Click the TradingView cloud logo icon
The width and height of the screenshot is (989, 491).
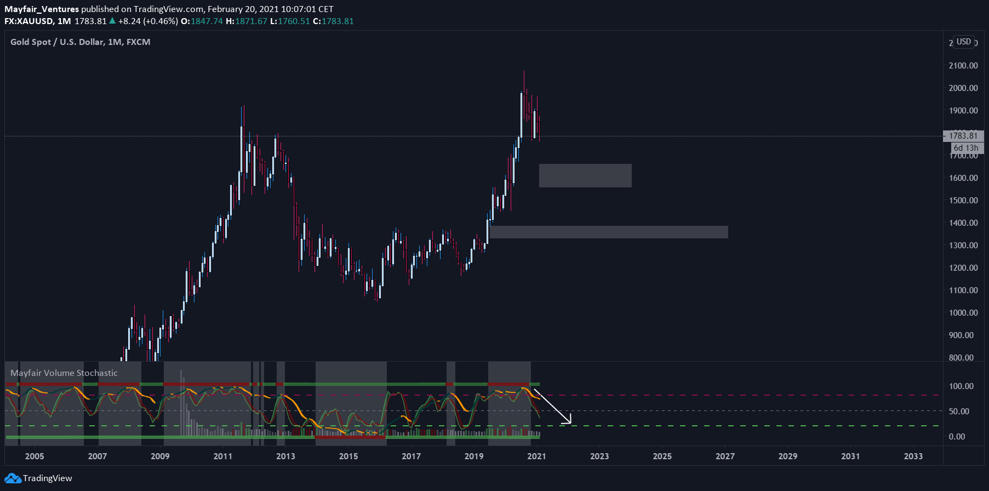point(13,478)
